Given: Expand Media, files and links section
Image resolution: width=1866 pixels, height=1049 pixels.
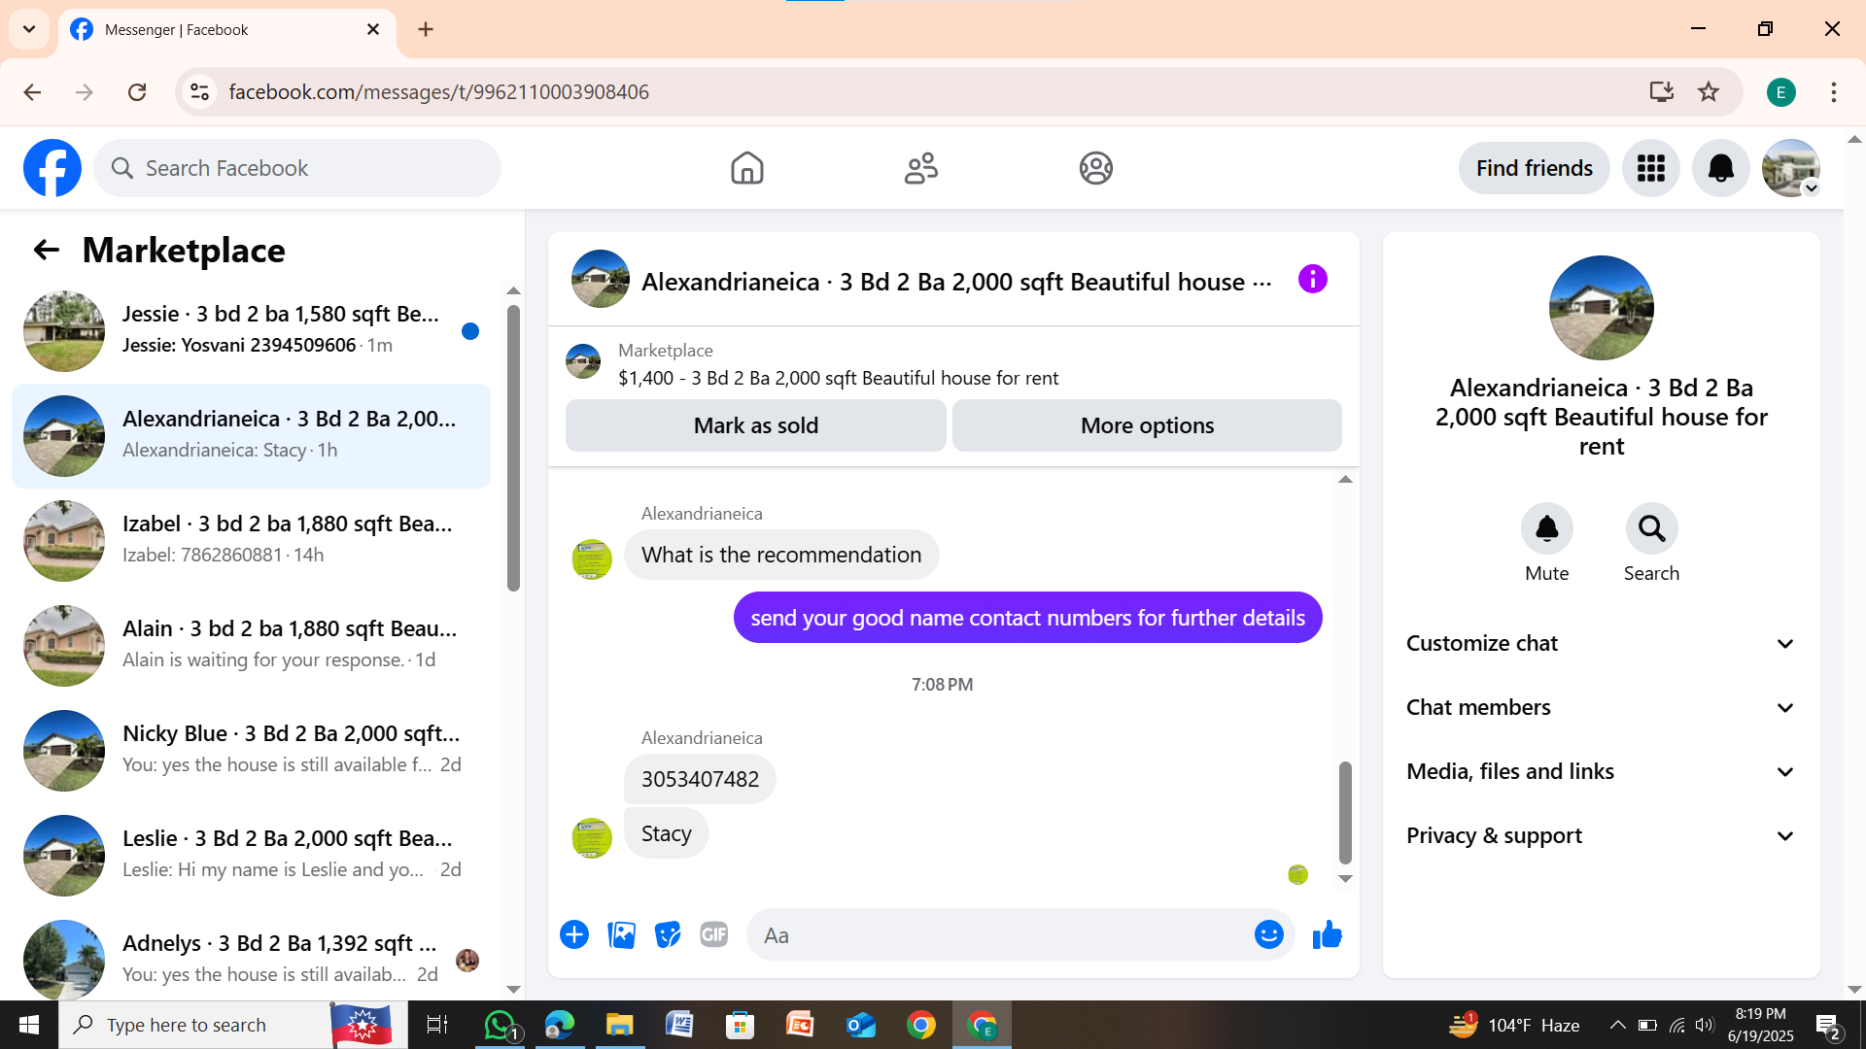Looking at the screenshot, I should 1601,771.
